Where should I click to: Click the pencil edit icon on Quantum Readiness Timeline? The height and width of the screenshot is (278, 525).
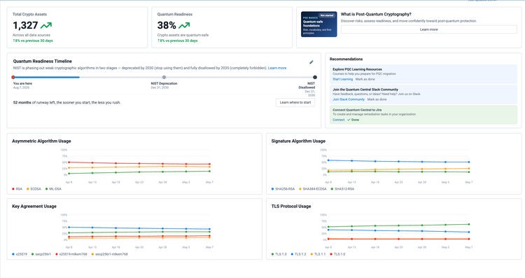(x=311, y=62)
